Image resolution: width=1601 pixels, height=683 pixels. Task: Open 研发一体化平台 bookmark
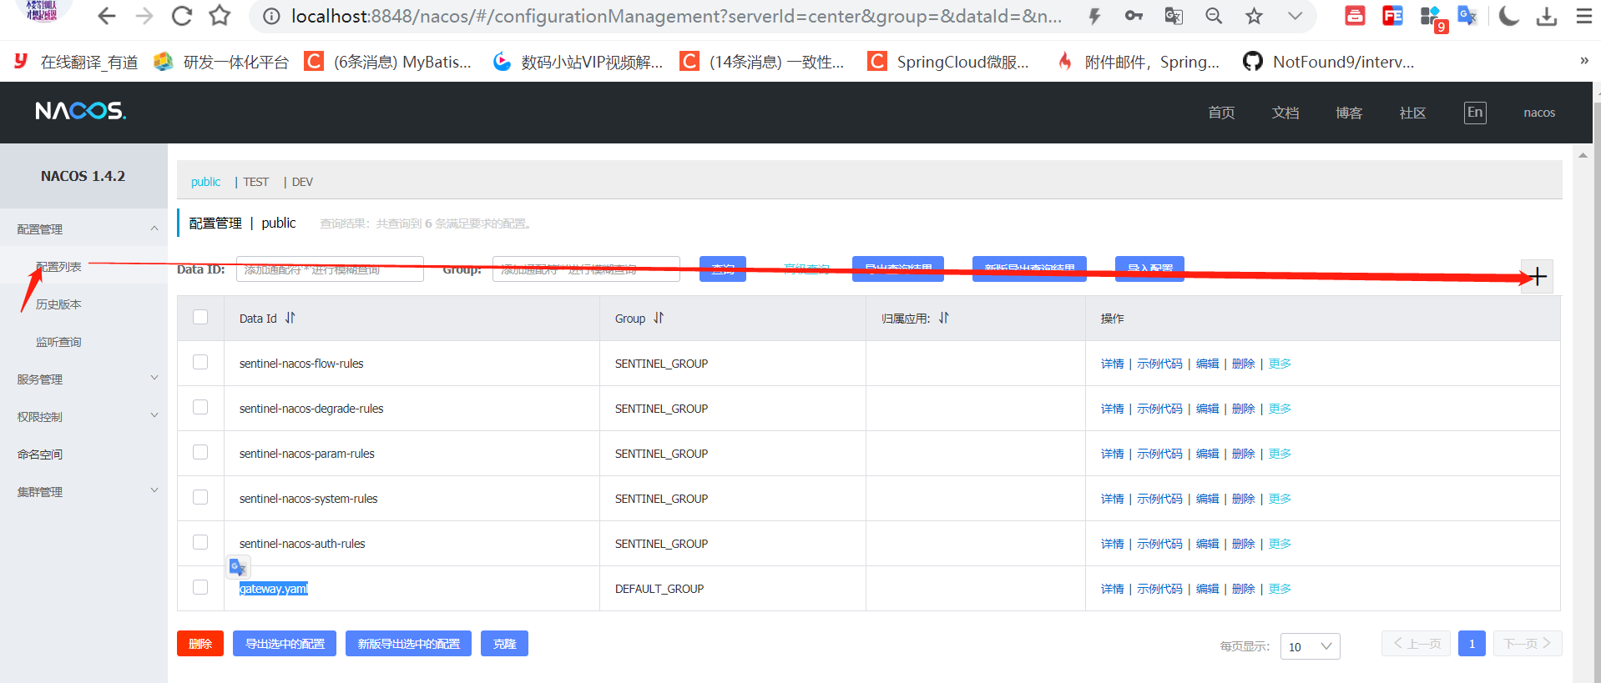[x=221, y=62]
